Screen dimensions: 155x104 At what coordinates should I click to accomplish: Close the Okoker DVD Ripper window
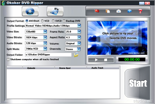148,3
